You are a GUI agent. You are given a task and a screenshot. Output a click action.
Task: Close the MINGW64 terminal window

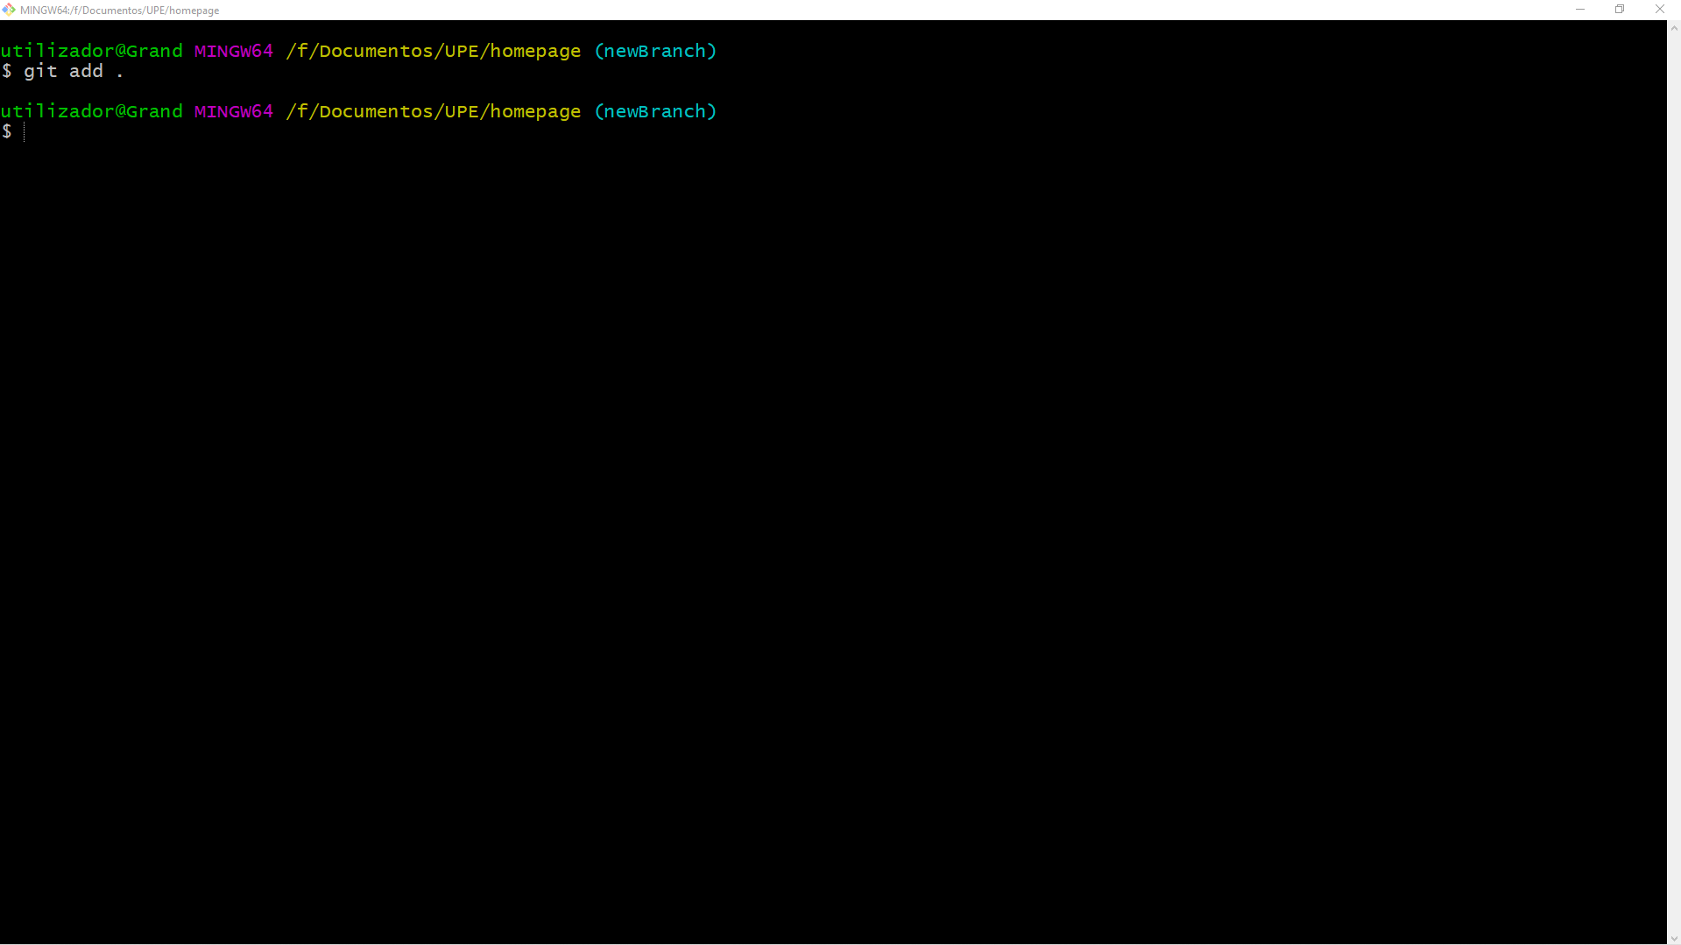(1660, 10)
